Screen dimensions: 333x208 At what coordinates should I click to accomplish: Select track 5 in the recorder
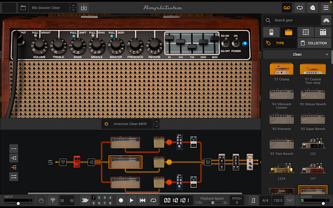94,203
